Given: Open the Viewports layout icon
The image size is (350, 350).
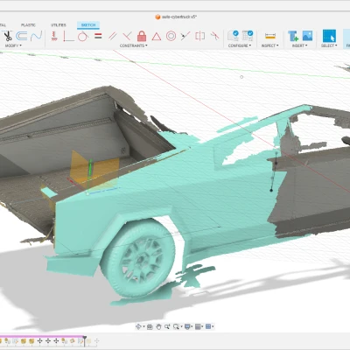Looking at the screenshot, I should [x=208, y=326].
